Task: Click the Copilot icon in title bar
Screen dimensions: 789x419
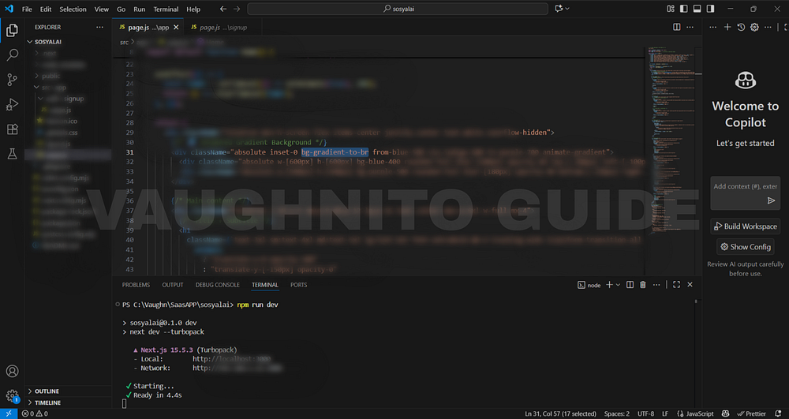Action: click(559, 9)
